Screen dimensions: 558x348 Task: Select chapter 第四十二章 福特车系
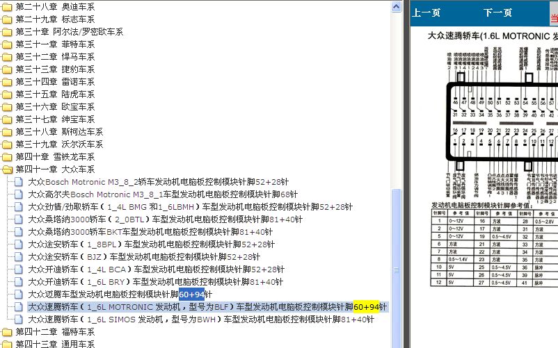[55, 332]
